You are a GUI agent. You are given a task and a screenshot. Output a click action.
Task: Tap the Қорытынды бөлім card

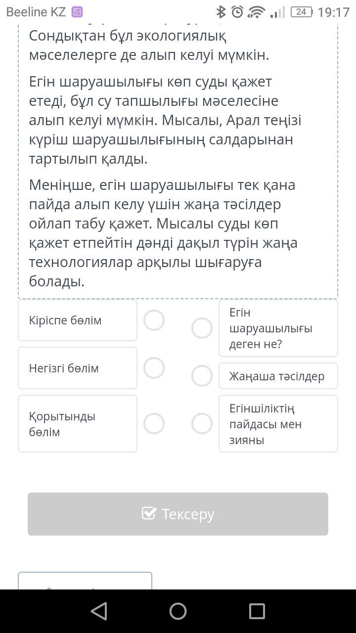click(78, 424)
